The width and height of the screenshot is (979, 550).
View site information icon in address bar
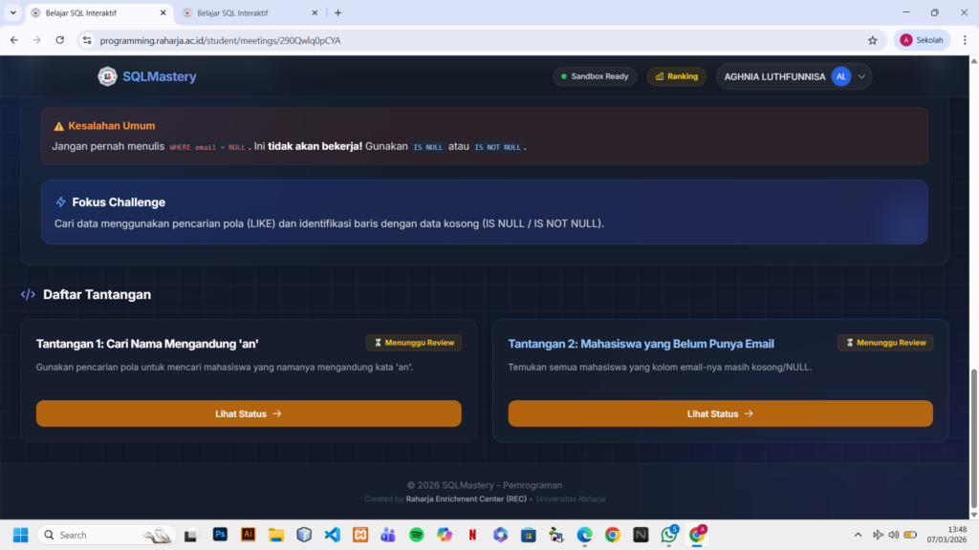(x=87, y=40)
